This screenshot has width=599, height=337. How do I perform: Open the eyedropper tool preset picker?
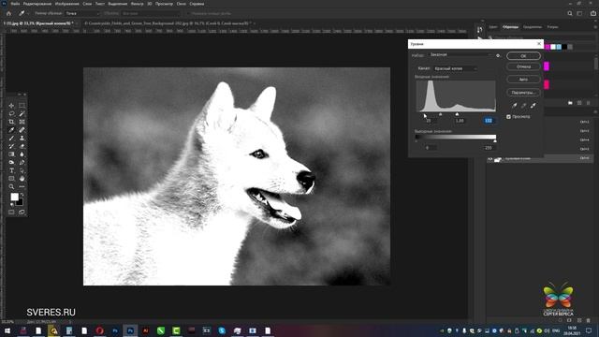click(23, 13)
